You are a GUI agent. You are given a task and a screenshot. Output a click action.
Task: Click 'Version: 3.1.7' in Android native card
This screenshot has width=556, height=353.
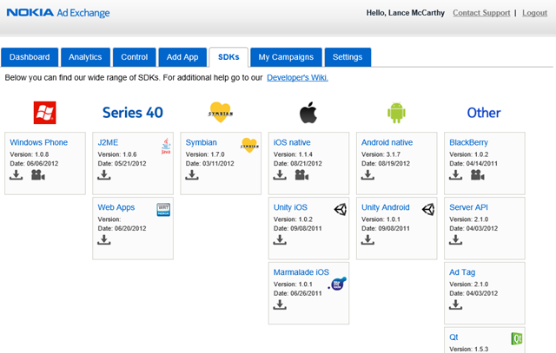click(x=381, y=154)
